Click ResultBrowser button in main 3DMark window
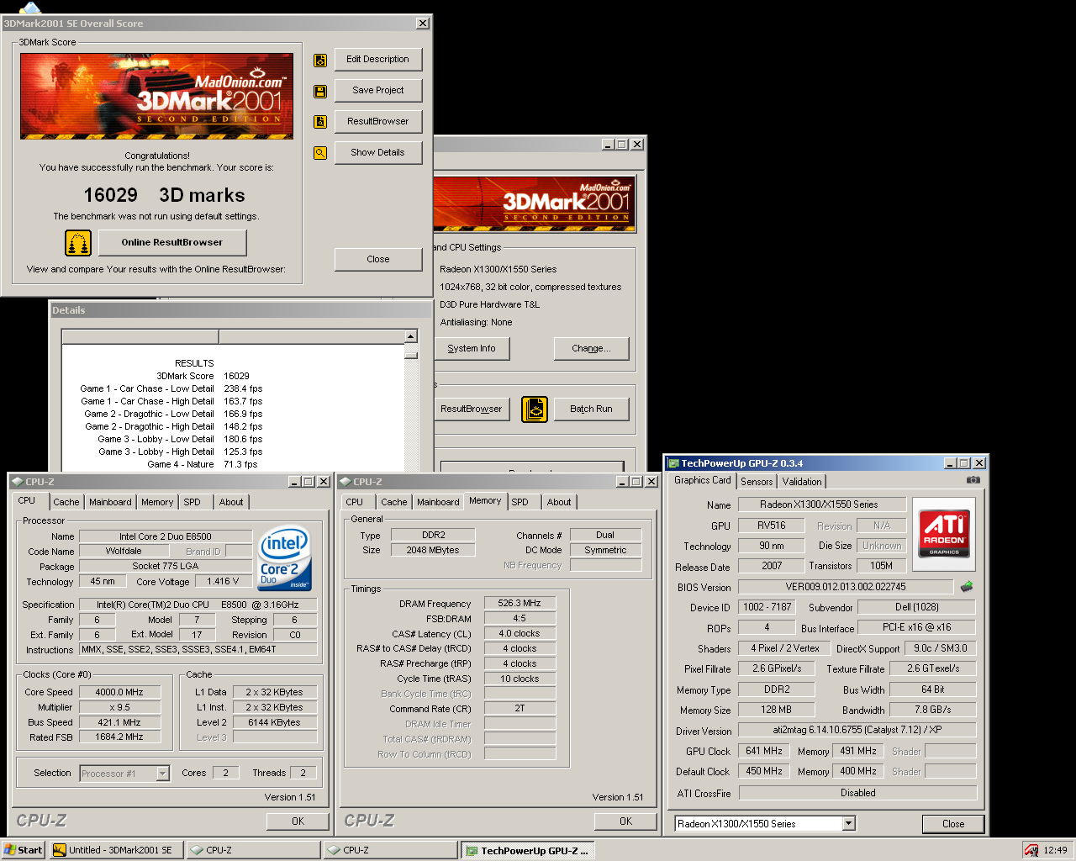This screenshot has width=1076, height=861. click(472, 409)
